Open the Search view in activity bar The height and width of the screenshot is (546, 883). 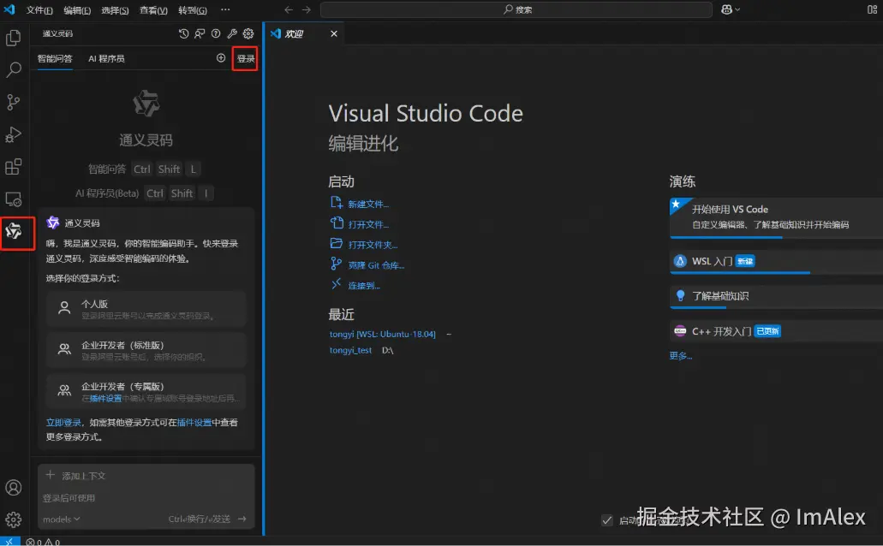pyautogui.click(x=13, y=70)
